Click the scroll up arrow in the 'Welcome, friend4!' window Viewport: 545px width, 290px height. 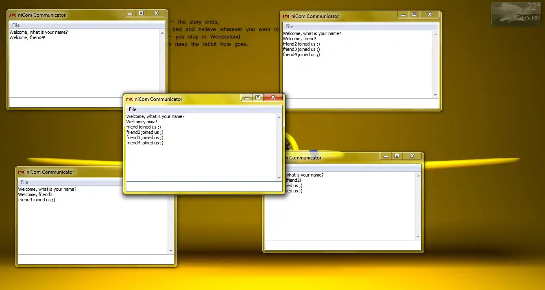(162, 33)
